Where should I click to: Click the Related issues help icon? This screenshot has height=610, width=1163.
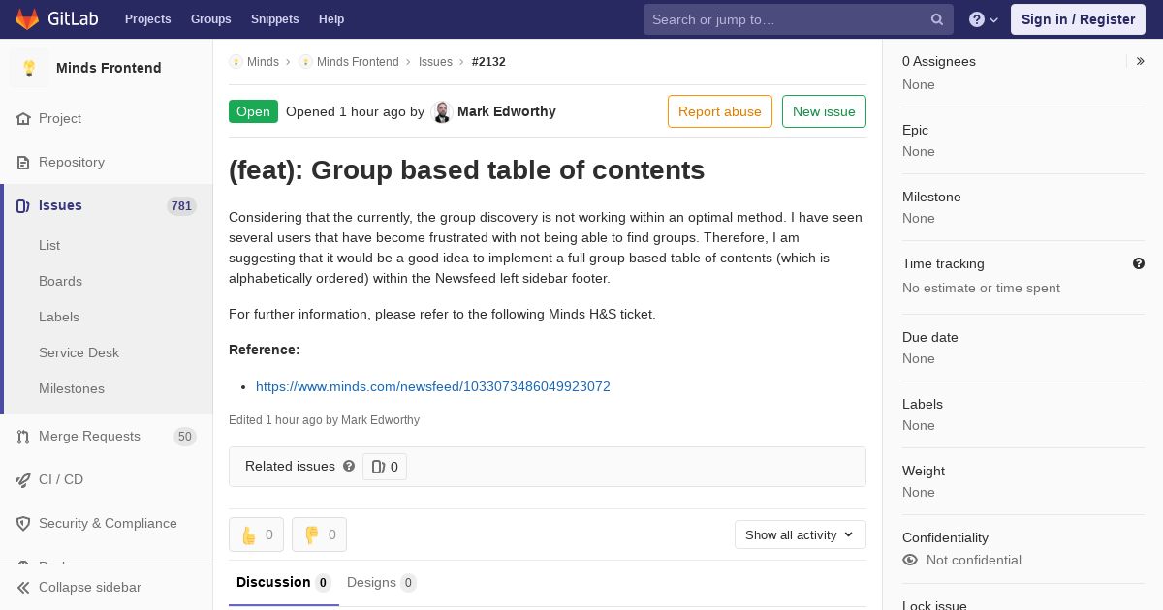click(x=349, y=466)
